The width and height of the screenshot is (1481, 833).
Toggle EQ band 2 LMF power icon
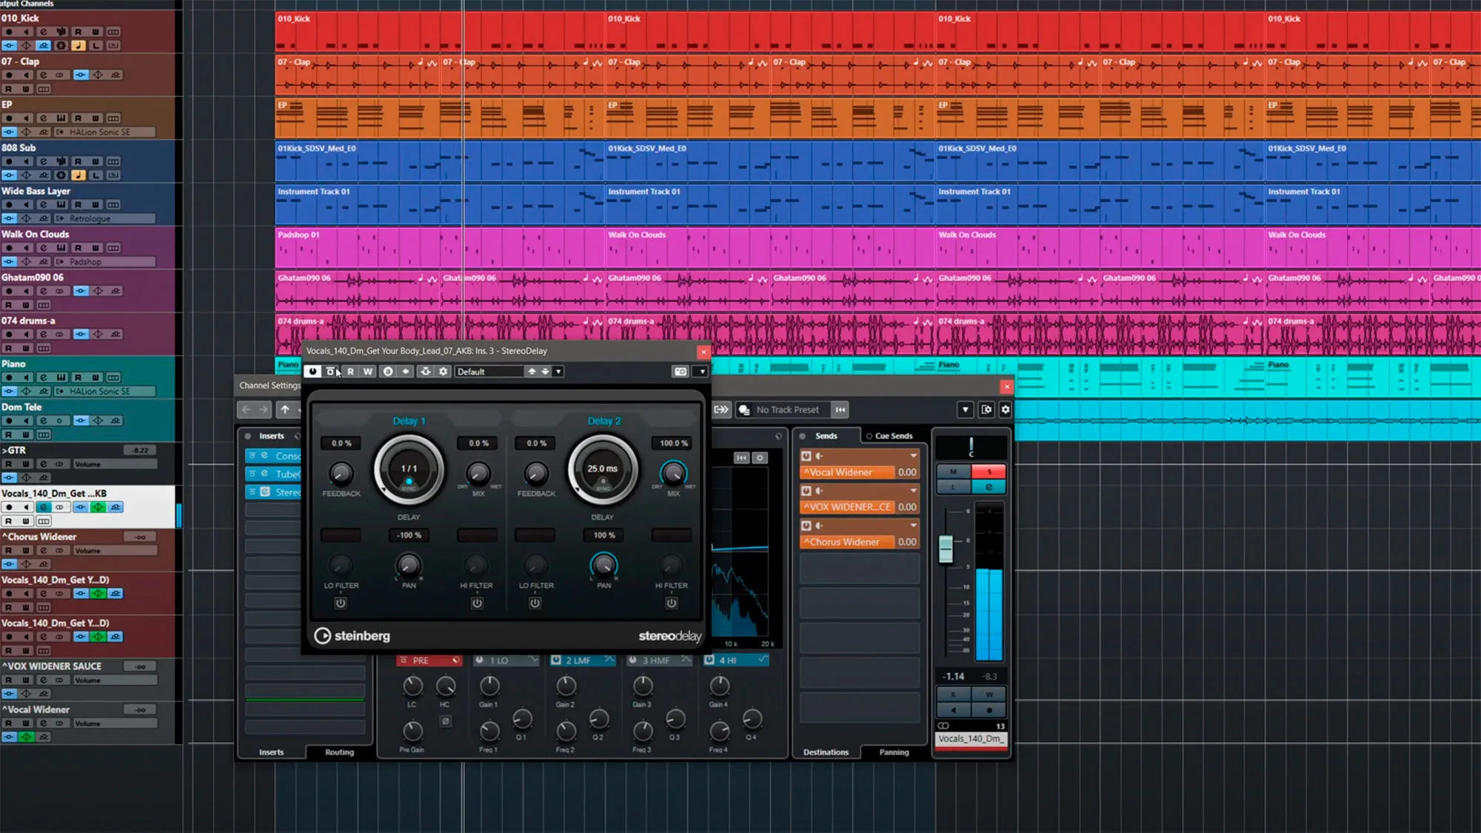[556, 660]
